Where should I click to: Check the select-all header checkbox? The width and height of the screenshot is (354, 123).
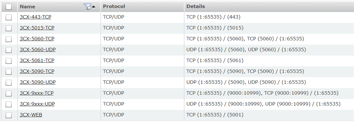pyautogui.click(x=9, y=6)
